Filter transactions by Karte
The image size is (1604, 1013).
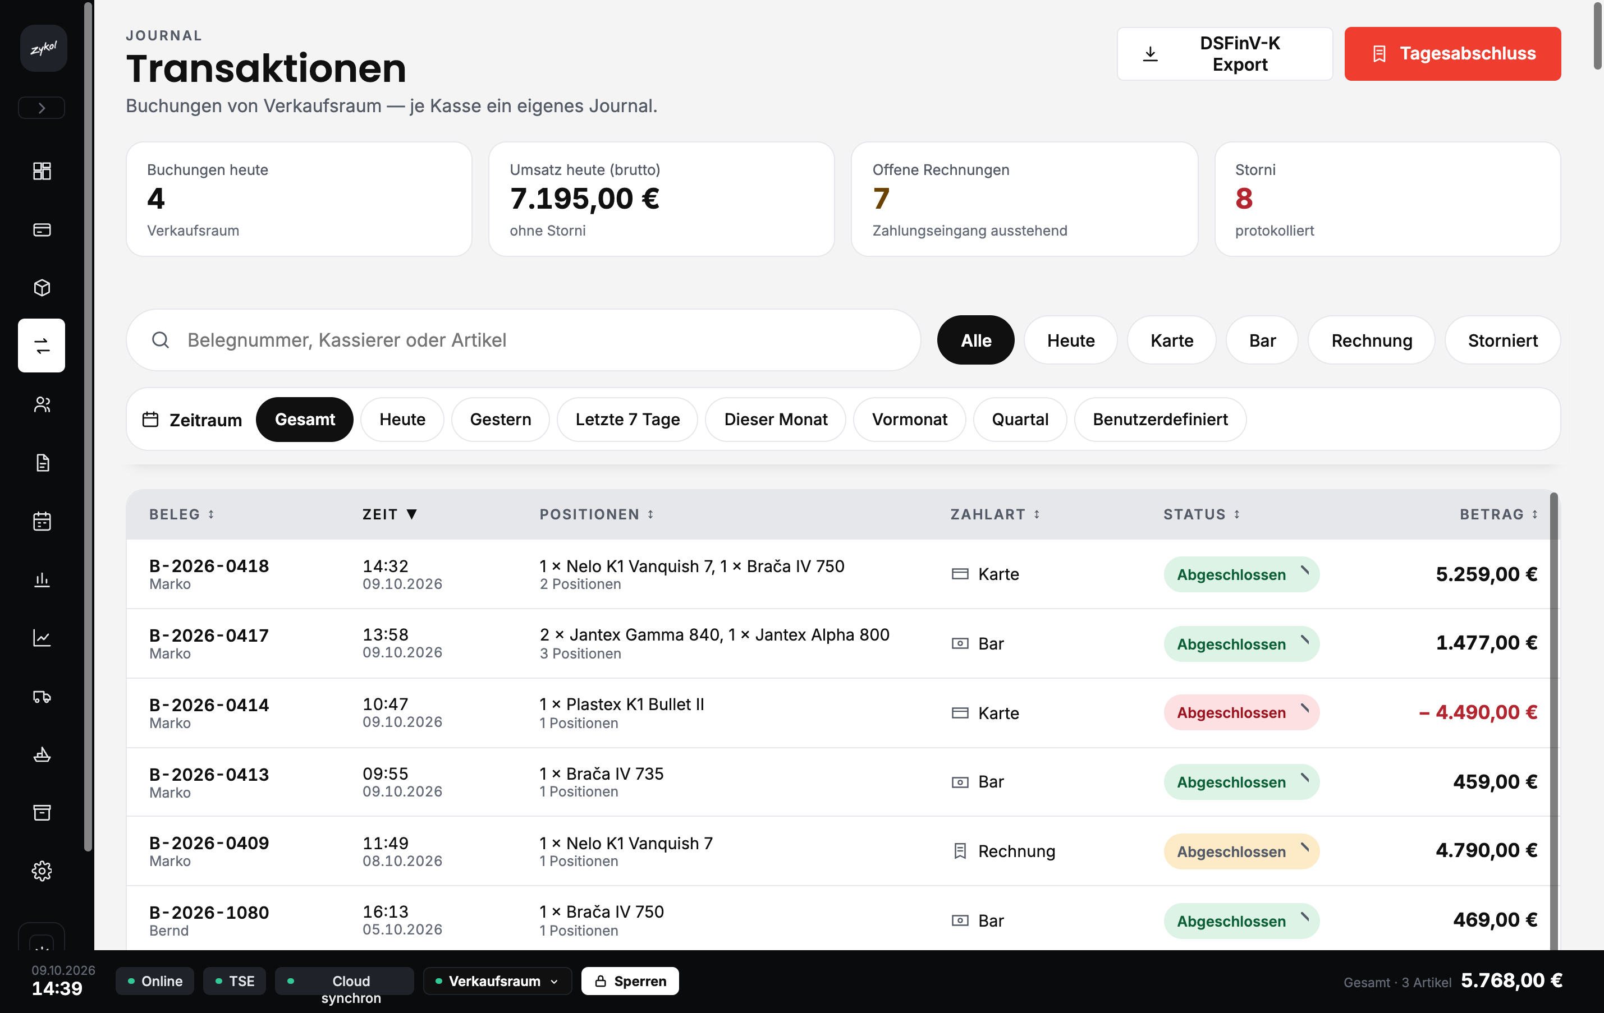(1171, 340)
